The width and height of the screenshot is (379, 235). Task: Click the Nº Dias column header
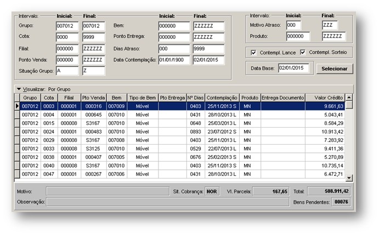(196, 98)
